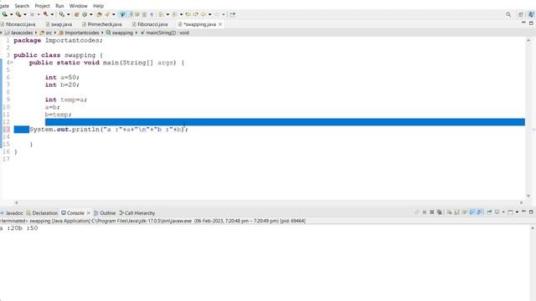Viewport: 536px width, 301px height.
Task: Open the Search menu
Action: pos(22,6)
